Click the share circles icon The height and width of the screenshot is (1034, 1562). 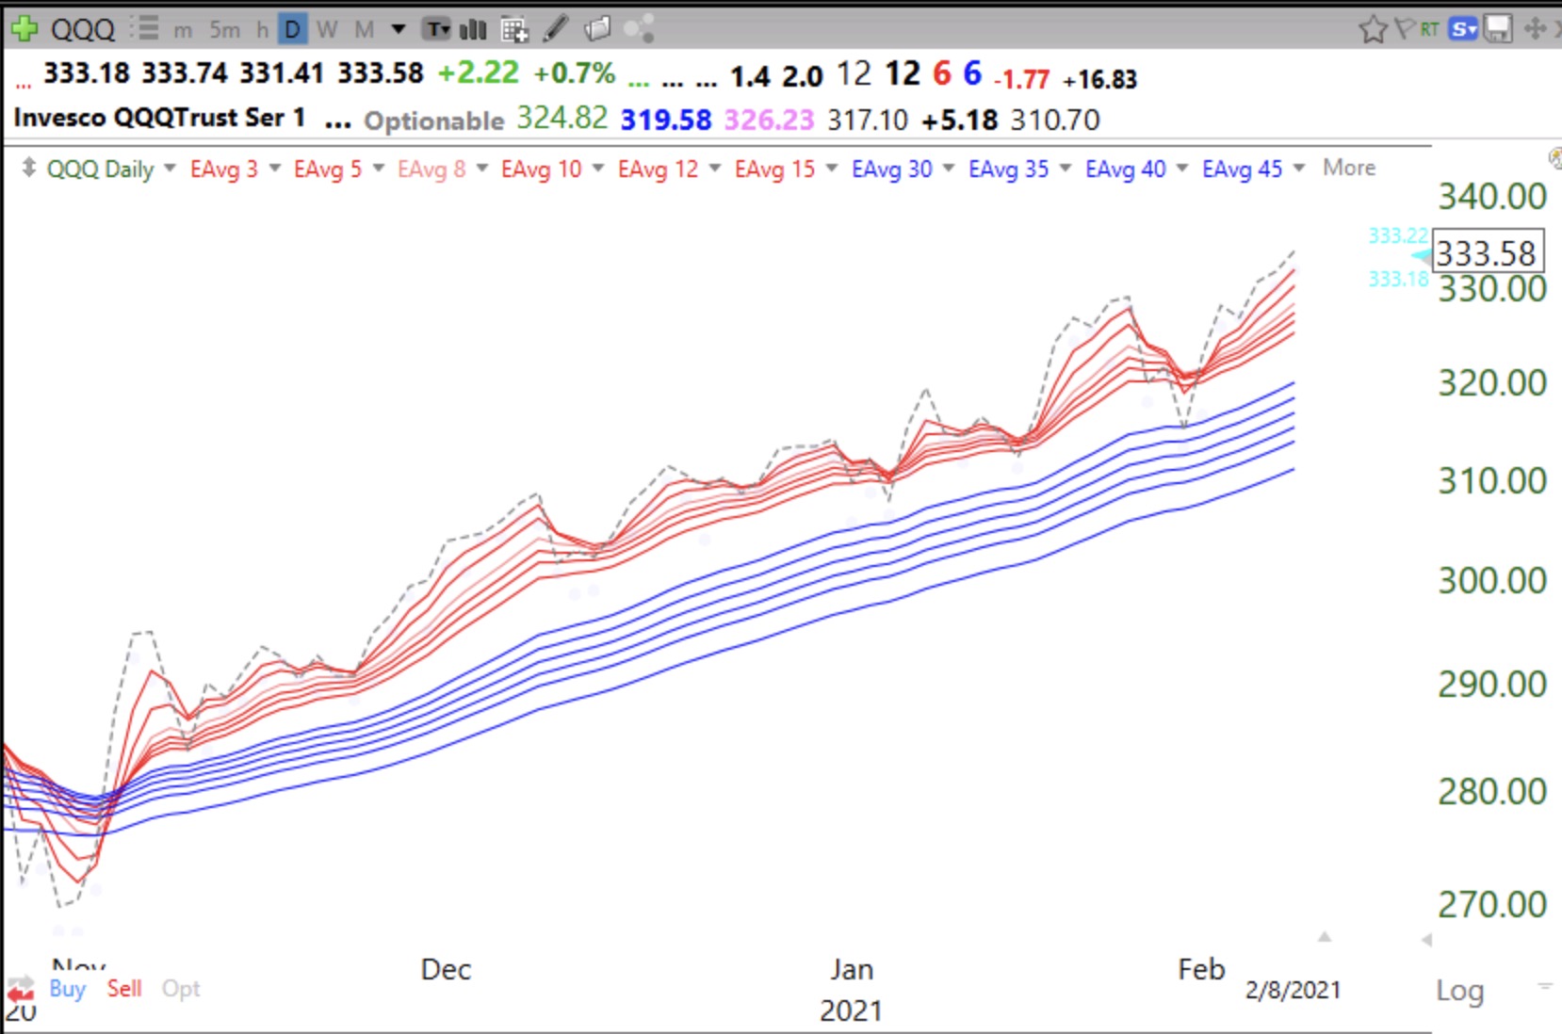coord(639,29)
